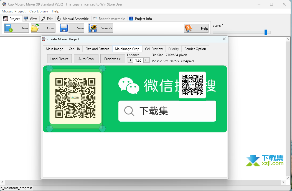Screen dimensions: 292x191
Task: Click the Help book icon
Action: coord(188,28)
